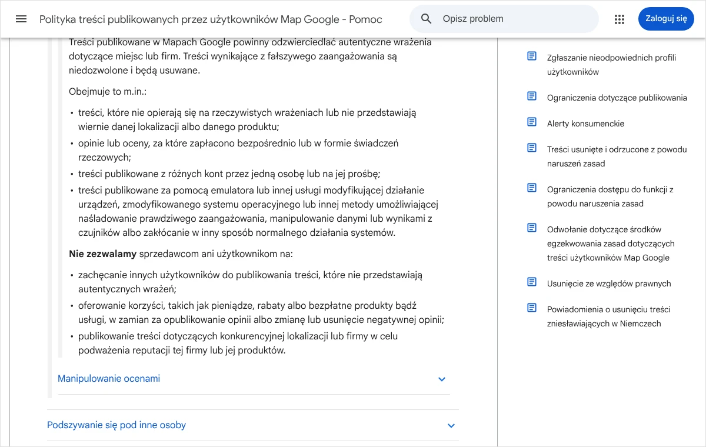Screen dimensions: 706x447
Task: Open Ograniczenia dostępu do funkcji link
Action: pyautogui.click(x=610, y=196)
